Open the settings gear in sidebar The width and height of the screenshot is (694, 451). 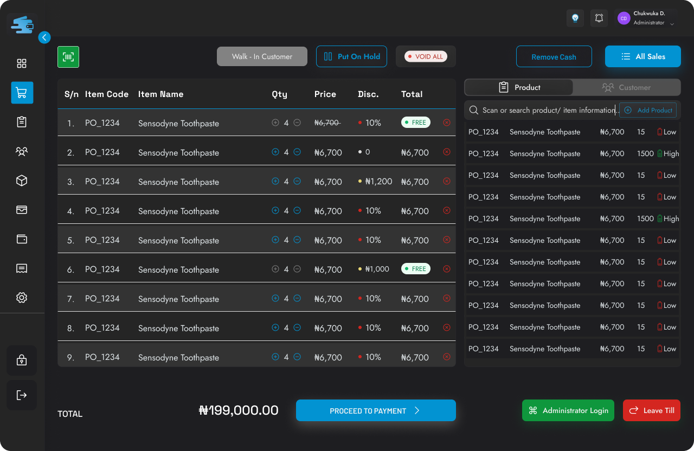(x=22, y=298)
